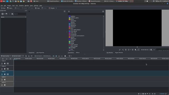
Task: Select the Affine transition
Action: [72, 19]
